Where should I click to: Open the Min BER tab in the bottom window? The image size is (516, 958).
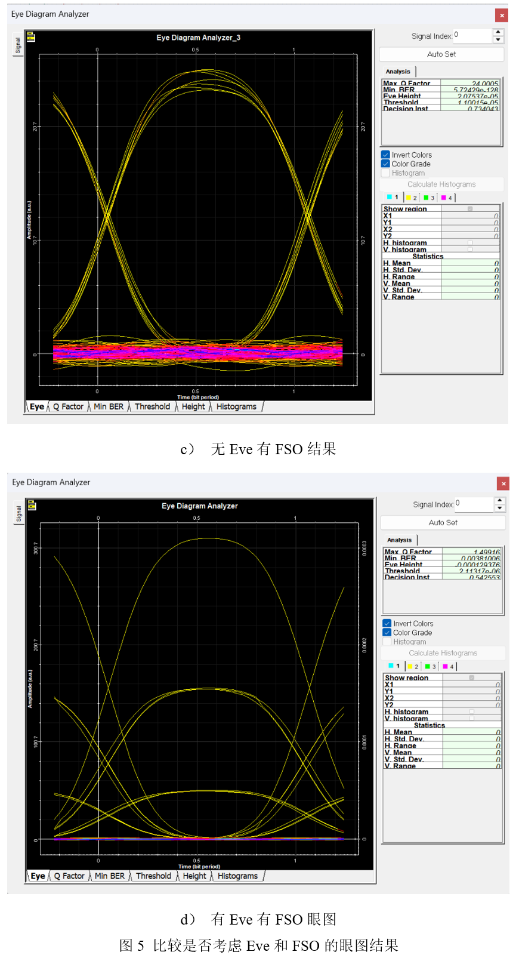click(110, 876)
